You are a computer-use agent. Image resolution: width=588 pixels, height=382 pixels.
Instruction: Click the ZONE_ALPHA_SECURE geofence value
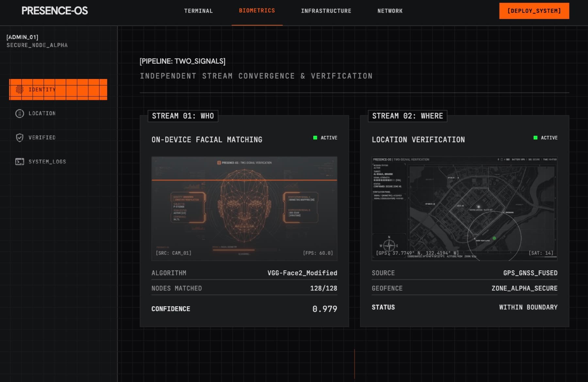click(x=524, y=288)
